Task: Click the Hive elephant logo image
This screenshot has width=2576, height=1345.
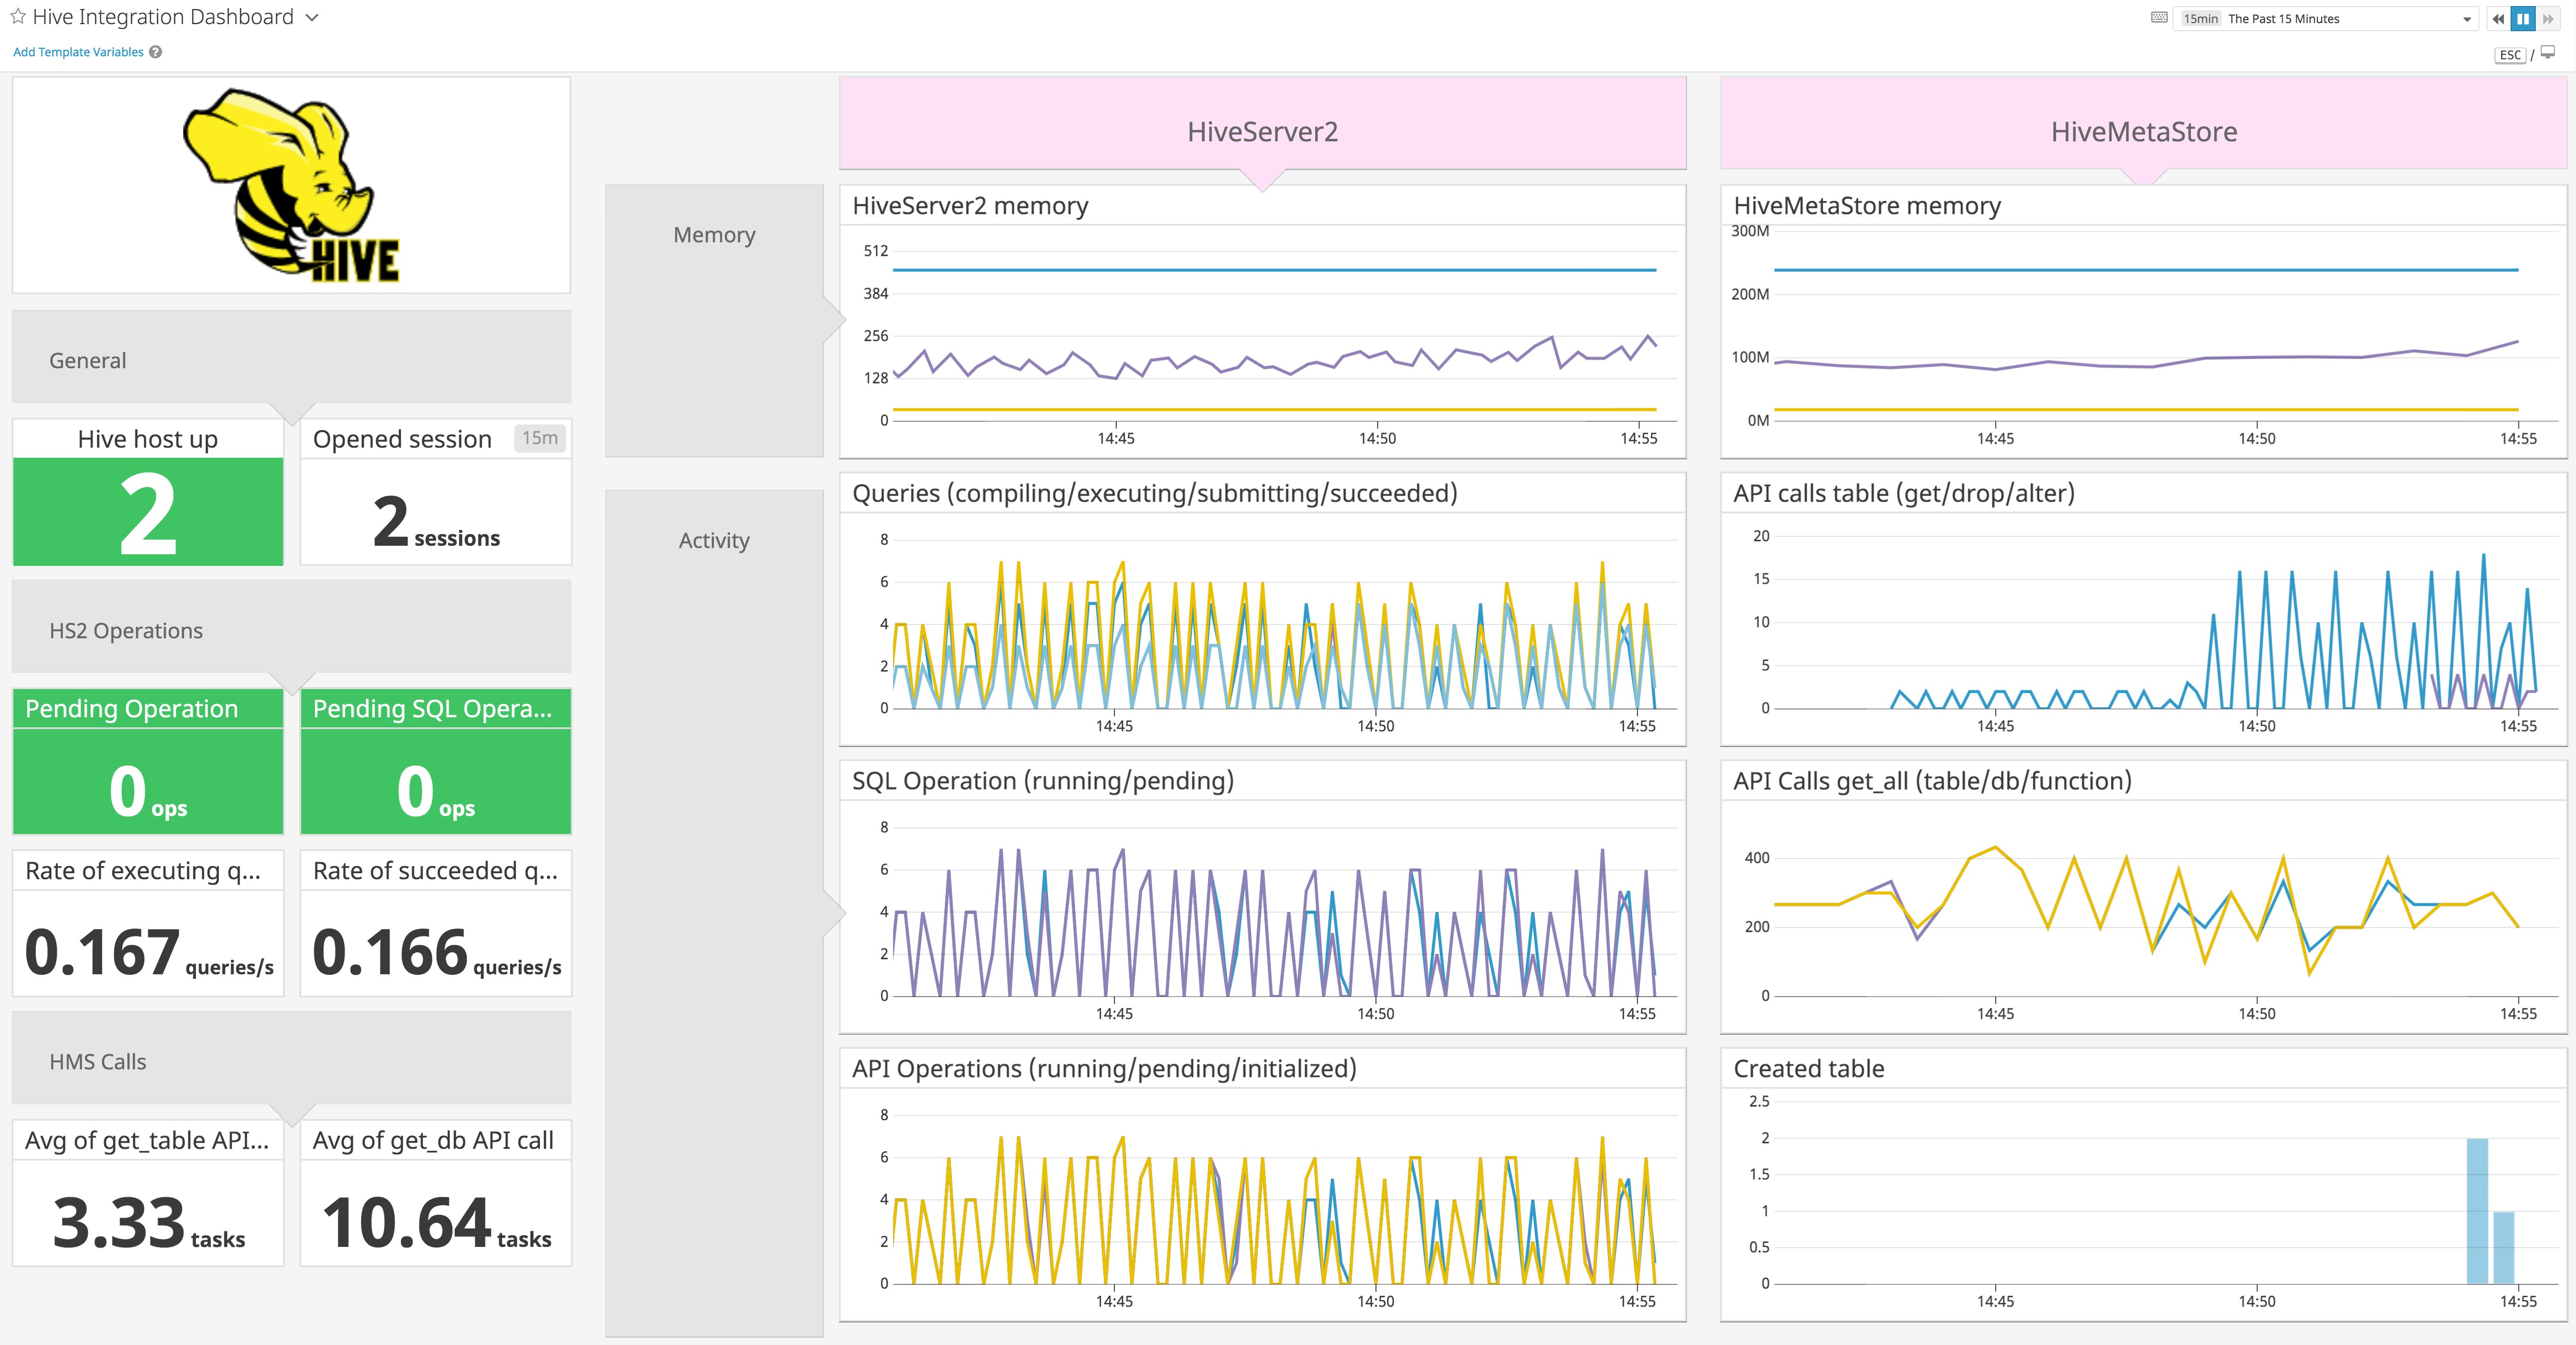Action: (292, 185)
